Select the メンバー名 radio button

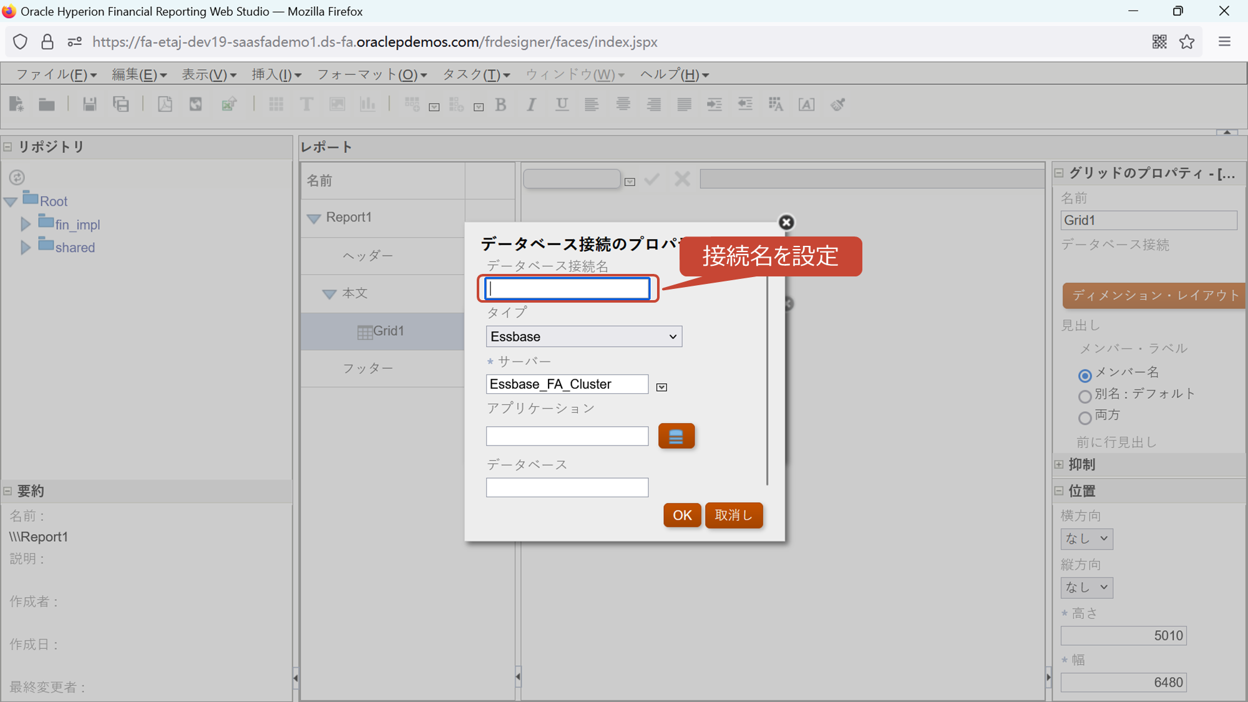click(1085, 375)
